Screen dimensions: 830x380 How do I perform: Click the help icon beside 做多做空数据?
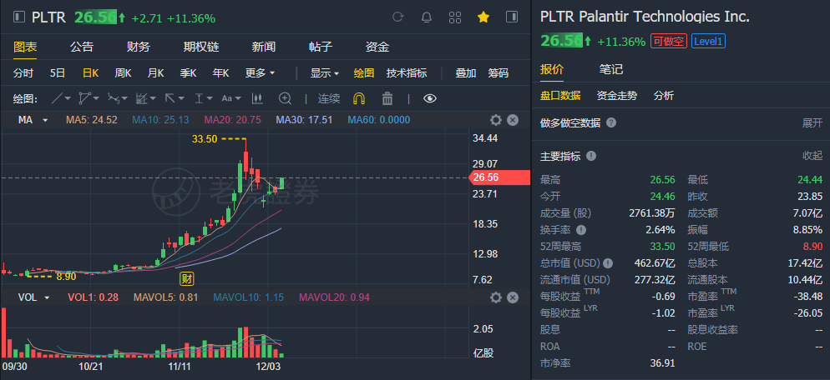611,123
